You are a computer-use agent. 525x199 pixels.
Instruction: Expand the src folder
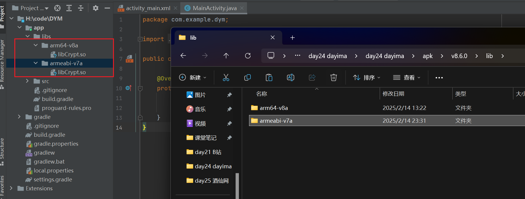(x=28, y=81)
